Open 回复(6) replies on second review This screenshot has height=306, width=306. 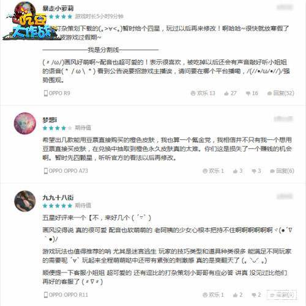click(x=282, y=171)
